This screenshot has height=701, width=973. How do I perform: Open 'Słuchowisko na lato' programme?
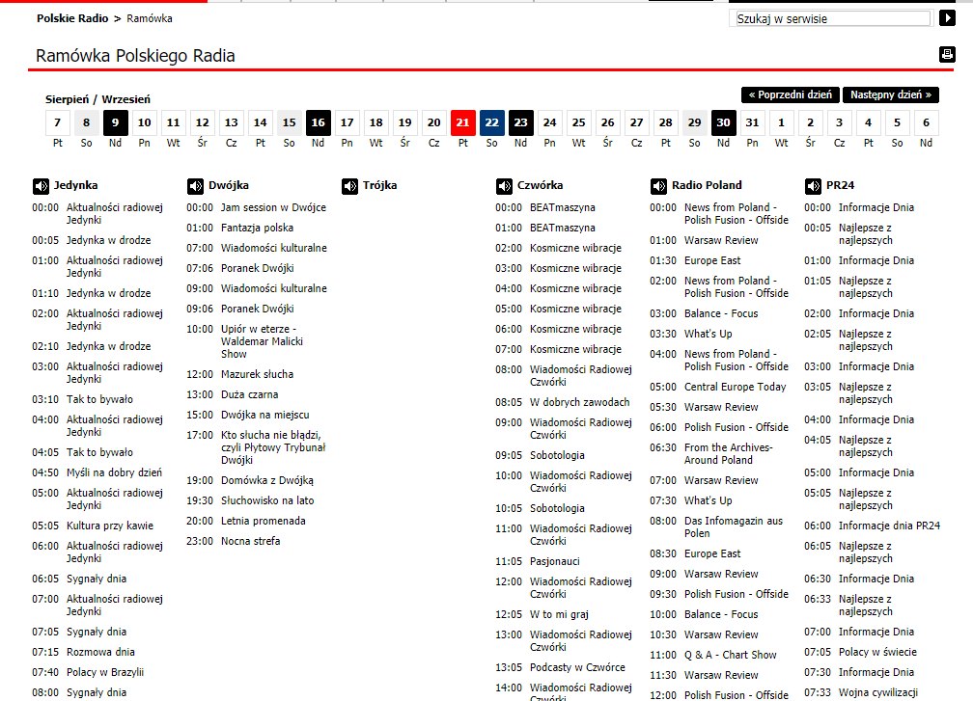(267, 500)
